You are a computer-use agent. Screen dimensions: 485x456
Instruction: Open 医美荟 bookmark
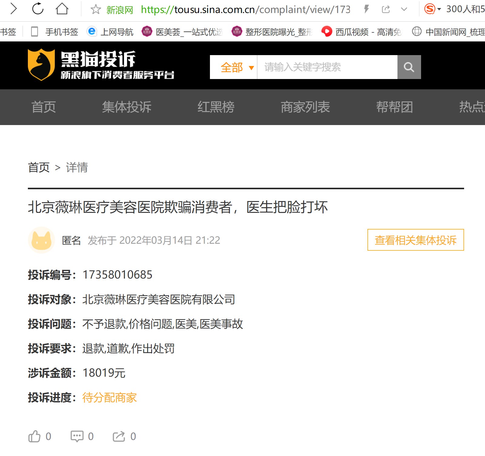[182, 31]
